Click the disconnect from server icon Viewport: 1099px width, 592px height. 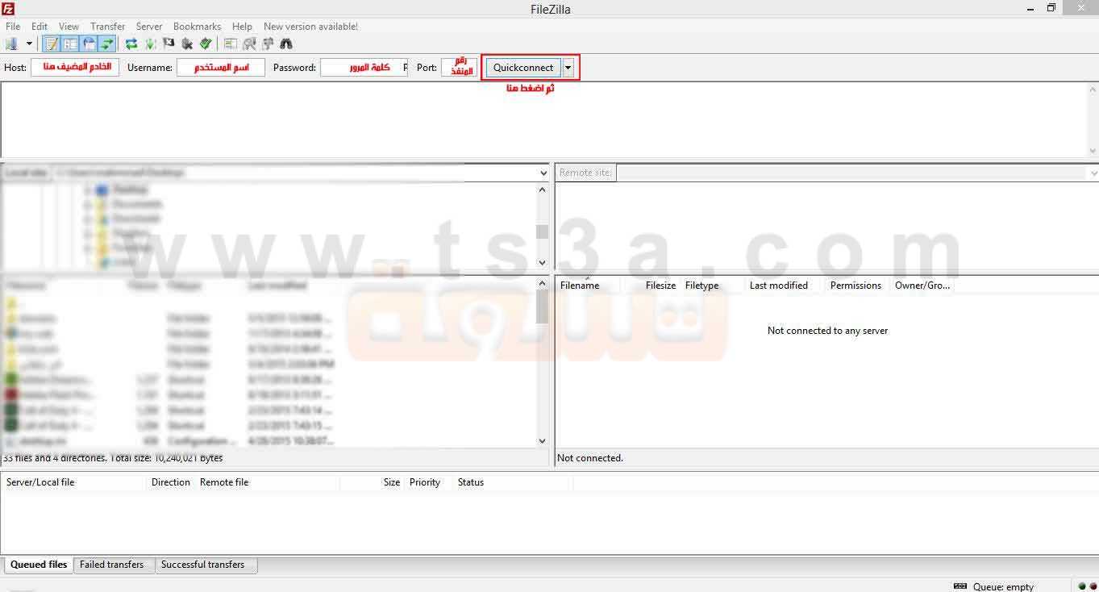click(187, 44)
